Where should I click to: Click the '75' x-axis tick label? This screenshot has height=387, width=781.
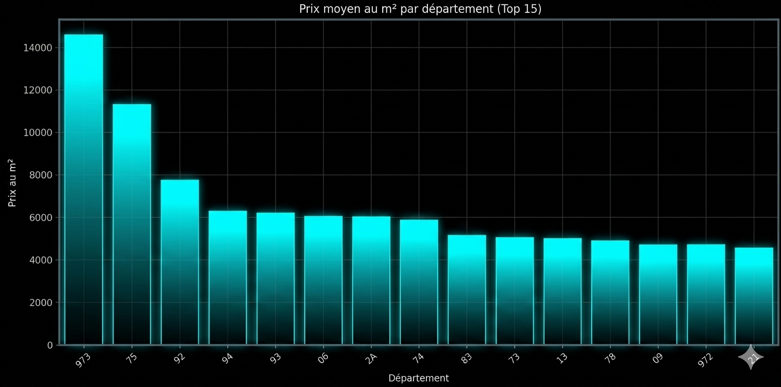(131, 358)
